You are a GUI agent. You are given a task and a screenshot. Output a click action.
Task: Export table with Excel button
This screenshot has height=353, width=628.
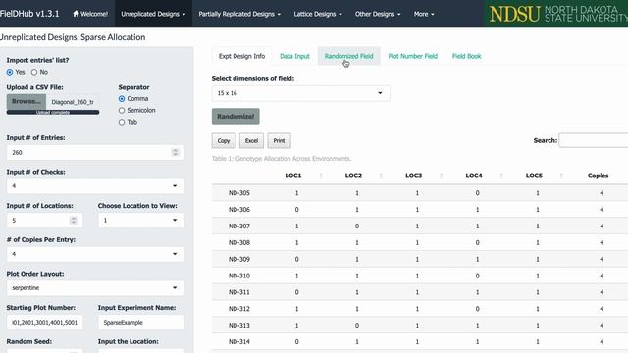[251, 141]
